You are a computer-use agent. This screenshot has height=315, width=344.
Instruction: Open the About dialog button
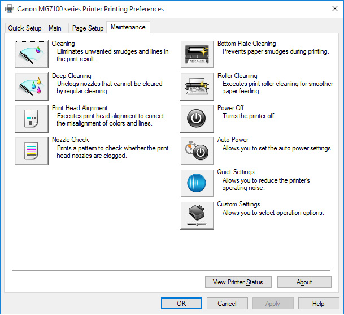coord(304,282)
